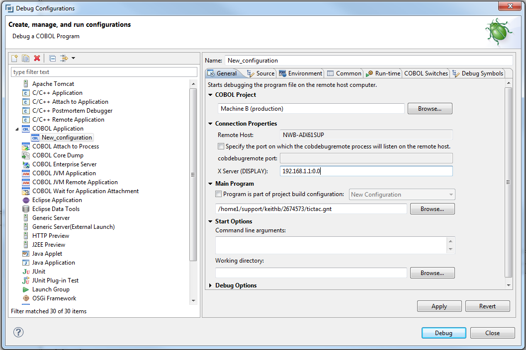Collapse the Connection Properties section
This screenshot has width=526, height=350.
[x=211, y=124]
